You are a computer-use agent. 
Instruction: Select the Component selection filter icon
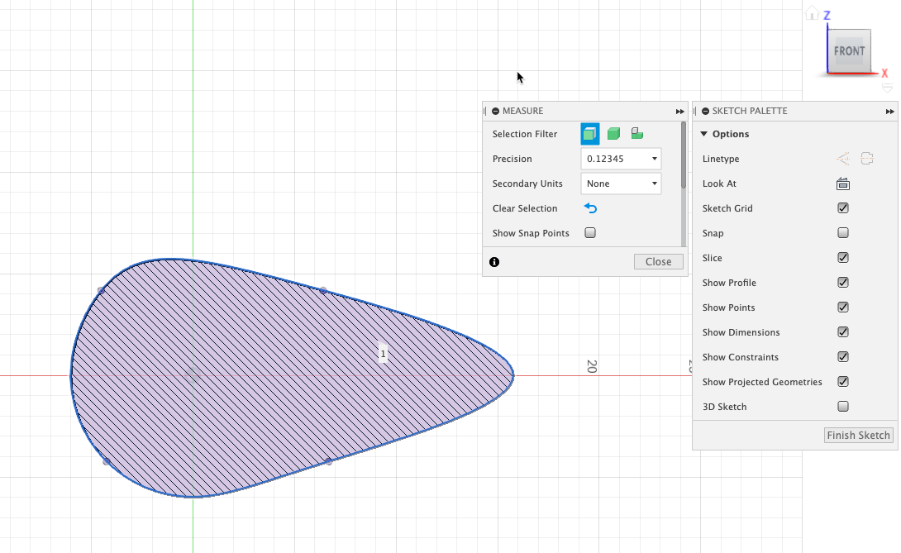636,133
